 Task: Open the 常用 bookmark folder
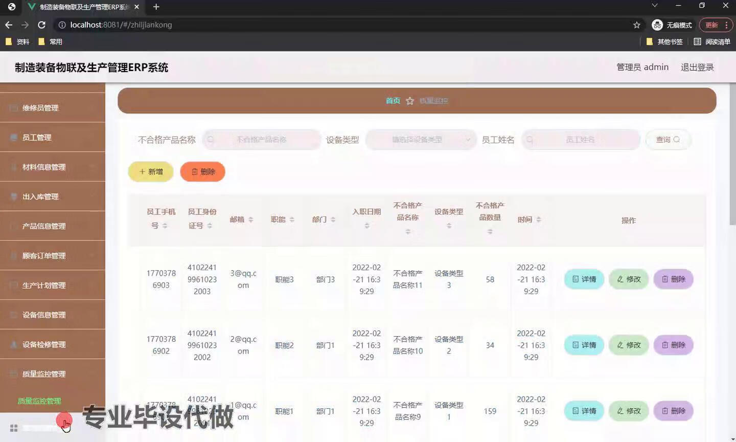click(50, 41)
